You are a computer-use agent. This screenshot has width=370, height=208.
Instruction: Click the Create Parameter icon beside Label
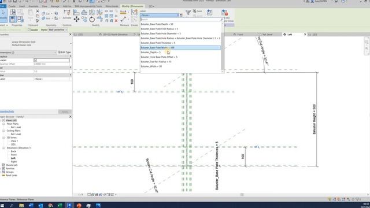coord(181,15)
